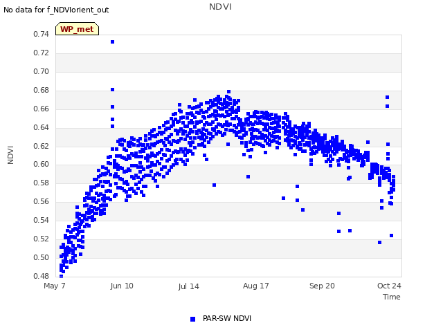
Task: Click the 0.70 y-axis tick label
Action: (42, 71)
